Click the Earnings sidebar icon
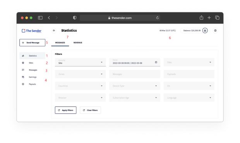The image size is (240, 143). coord(23,77)
